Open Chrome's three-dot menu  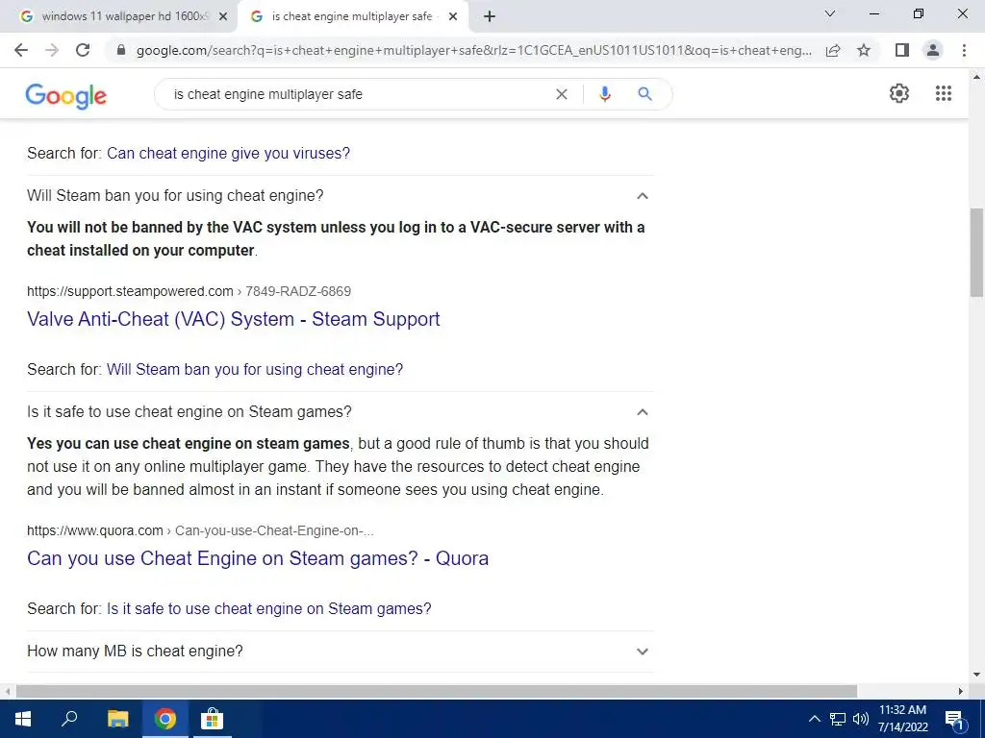[x=964, y=50]
